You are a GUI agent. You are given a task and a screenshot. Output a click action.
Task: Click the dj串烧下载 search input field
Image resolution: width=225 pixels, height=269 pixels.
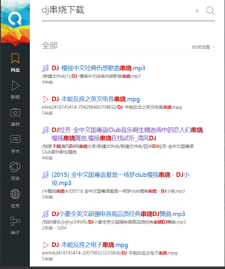click(x=116, y=10)
